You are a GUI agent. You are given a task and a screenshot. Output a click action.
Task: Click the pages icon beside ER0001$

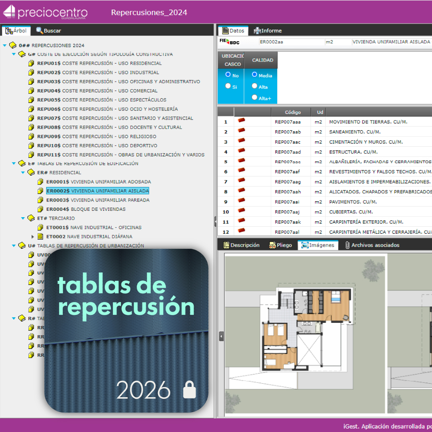[40, 182]
